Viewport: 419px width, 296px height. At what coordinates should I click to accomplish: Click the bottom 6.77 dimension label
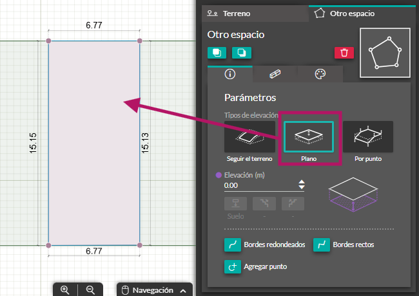pos(94,251)
